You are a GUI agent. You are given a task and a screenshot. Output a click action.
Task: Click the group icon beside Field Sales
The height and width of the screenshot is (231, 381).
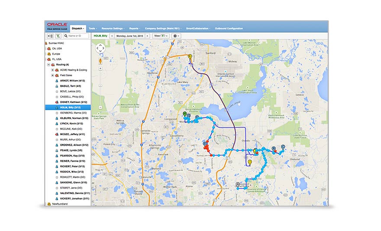point(57,75)
